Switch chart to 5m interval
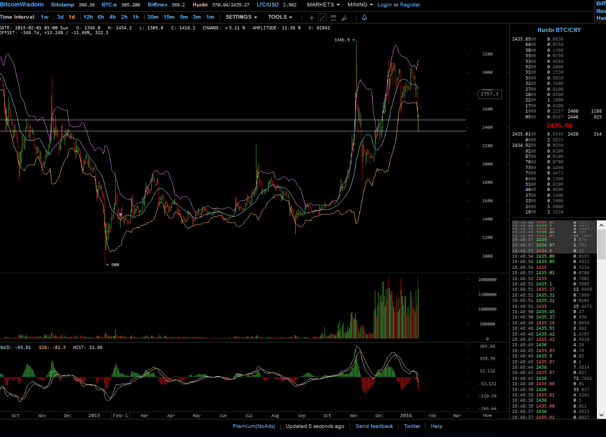The image size is (606, 437). click(x=184, y=17)
